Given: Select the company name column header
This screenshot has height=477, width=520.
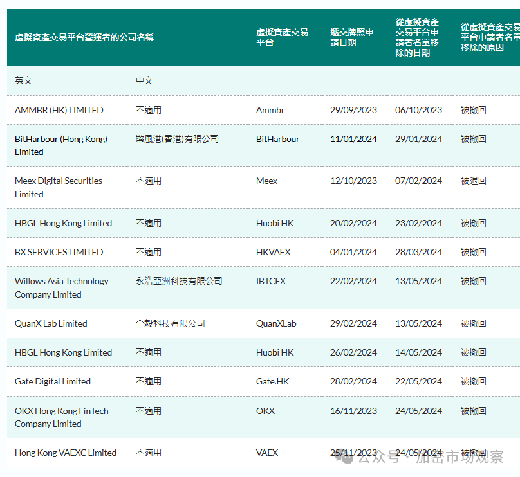Looking at the screenshot, I should pos(84,37).
